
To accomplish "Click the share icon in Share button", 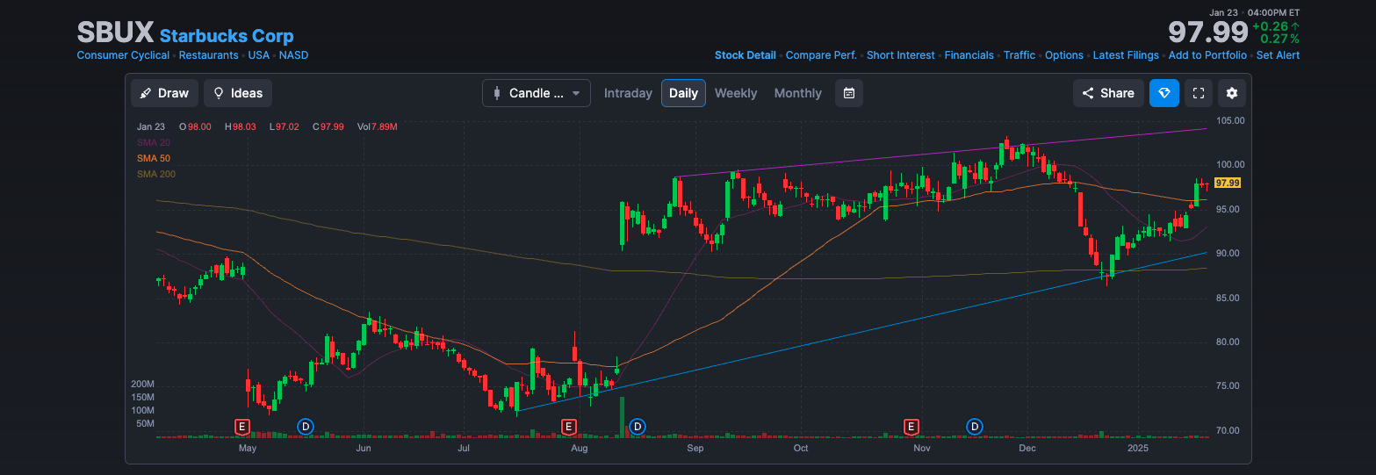I will (x=1088, y=93).
